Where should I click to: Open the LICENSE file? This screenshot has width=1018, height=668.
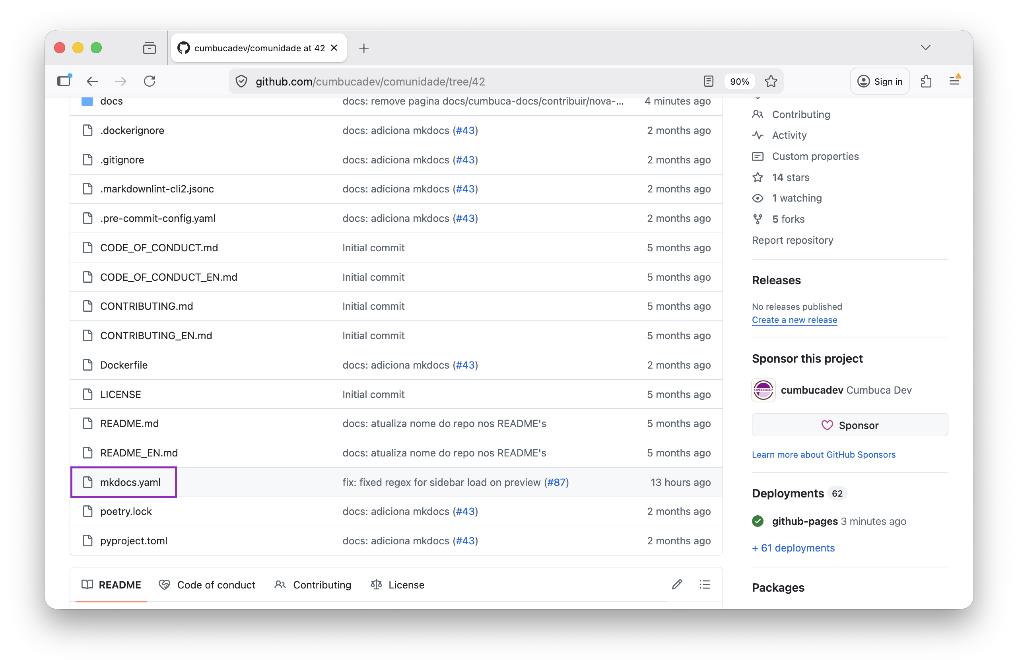pos(120,395)
